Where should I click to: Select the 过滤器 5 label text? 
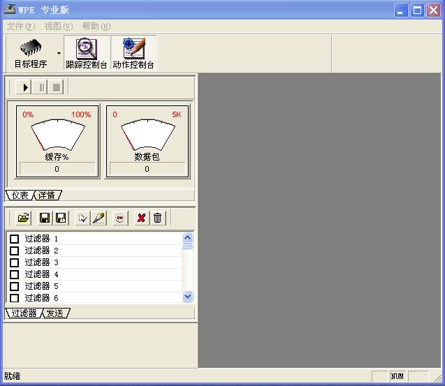[41, 286]
